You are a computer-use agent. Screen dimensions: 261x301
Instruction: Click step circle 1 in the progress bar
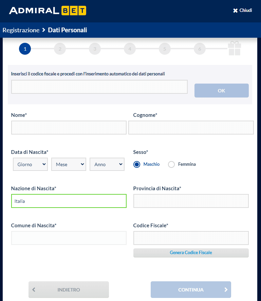coord(25,49)
